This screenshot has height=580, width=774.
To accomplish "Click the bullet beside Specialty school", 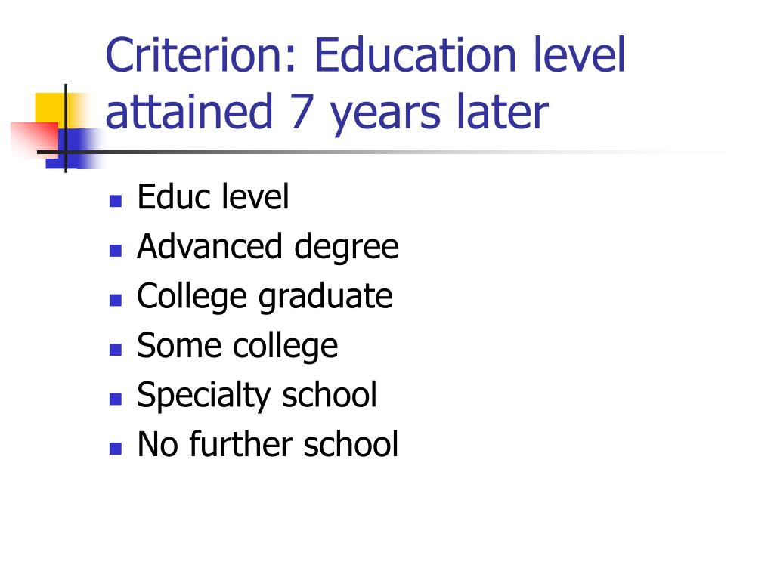I will (116, 399).
